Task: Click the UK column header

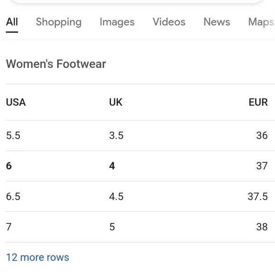Action: tap(116, 102)
